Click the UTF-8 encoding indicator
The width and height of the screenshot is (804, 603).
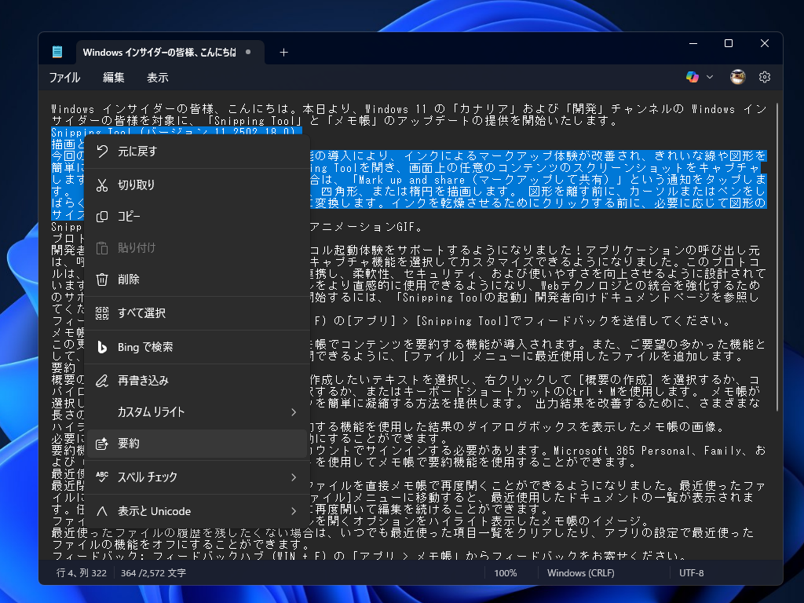click(x=691, y=572)
